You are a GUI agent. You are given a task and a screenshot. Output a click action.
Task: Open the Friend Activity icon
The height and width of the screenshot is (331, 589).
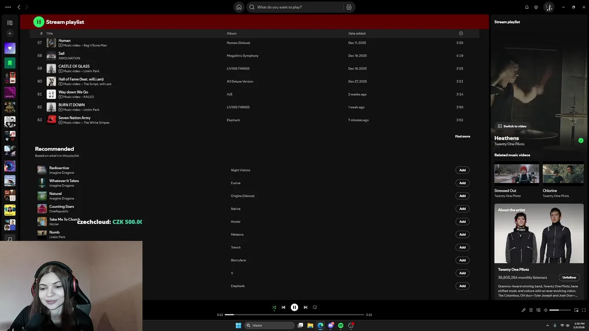pyautogui.click(x=536, y=7)
